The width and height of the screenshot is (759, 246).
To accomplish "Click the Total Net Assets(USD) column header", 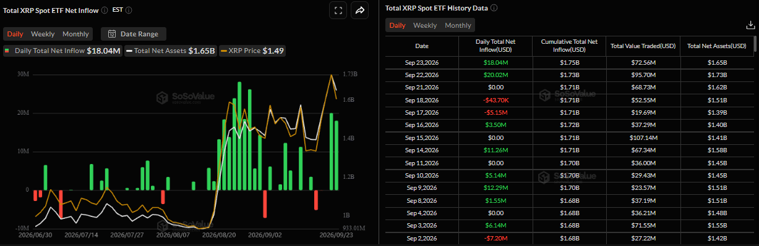I will pyautogui.click(x=716, y=46).
